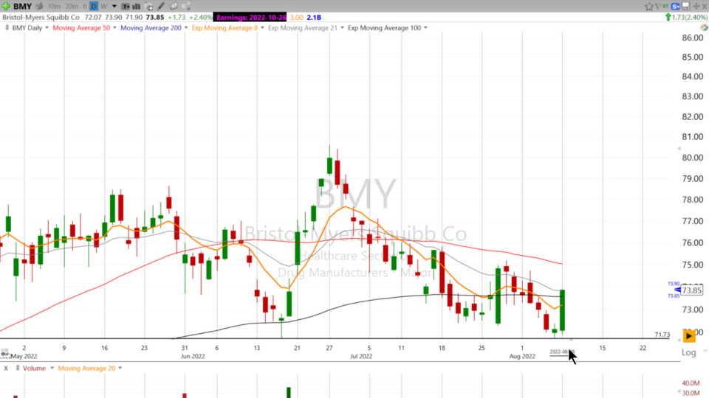
Task: Open the blue S dropdown button
Action: pyautogui.click(x=676, y=7)
